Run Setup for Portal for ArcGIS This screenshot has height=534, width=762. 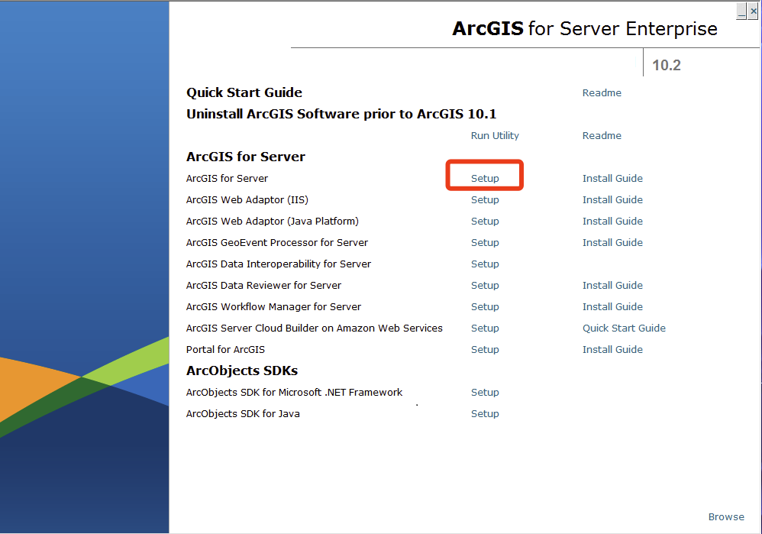(x=485, y=350)
